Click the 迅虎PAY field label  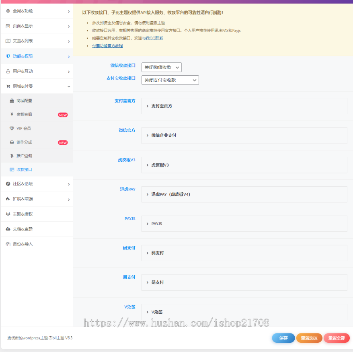pyautogui.click(x=127, y=189)
